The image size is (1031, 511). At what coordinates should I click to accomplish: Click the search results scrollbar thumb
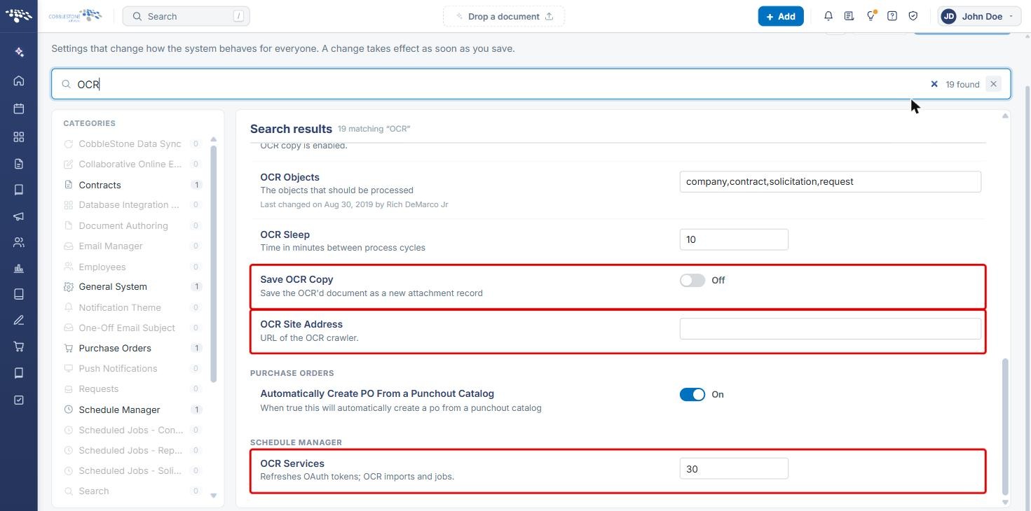(x=1005, y=426)
